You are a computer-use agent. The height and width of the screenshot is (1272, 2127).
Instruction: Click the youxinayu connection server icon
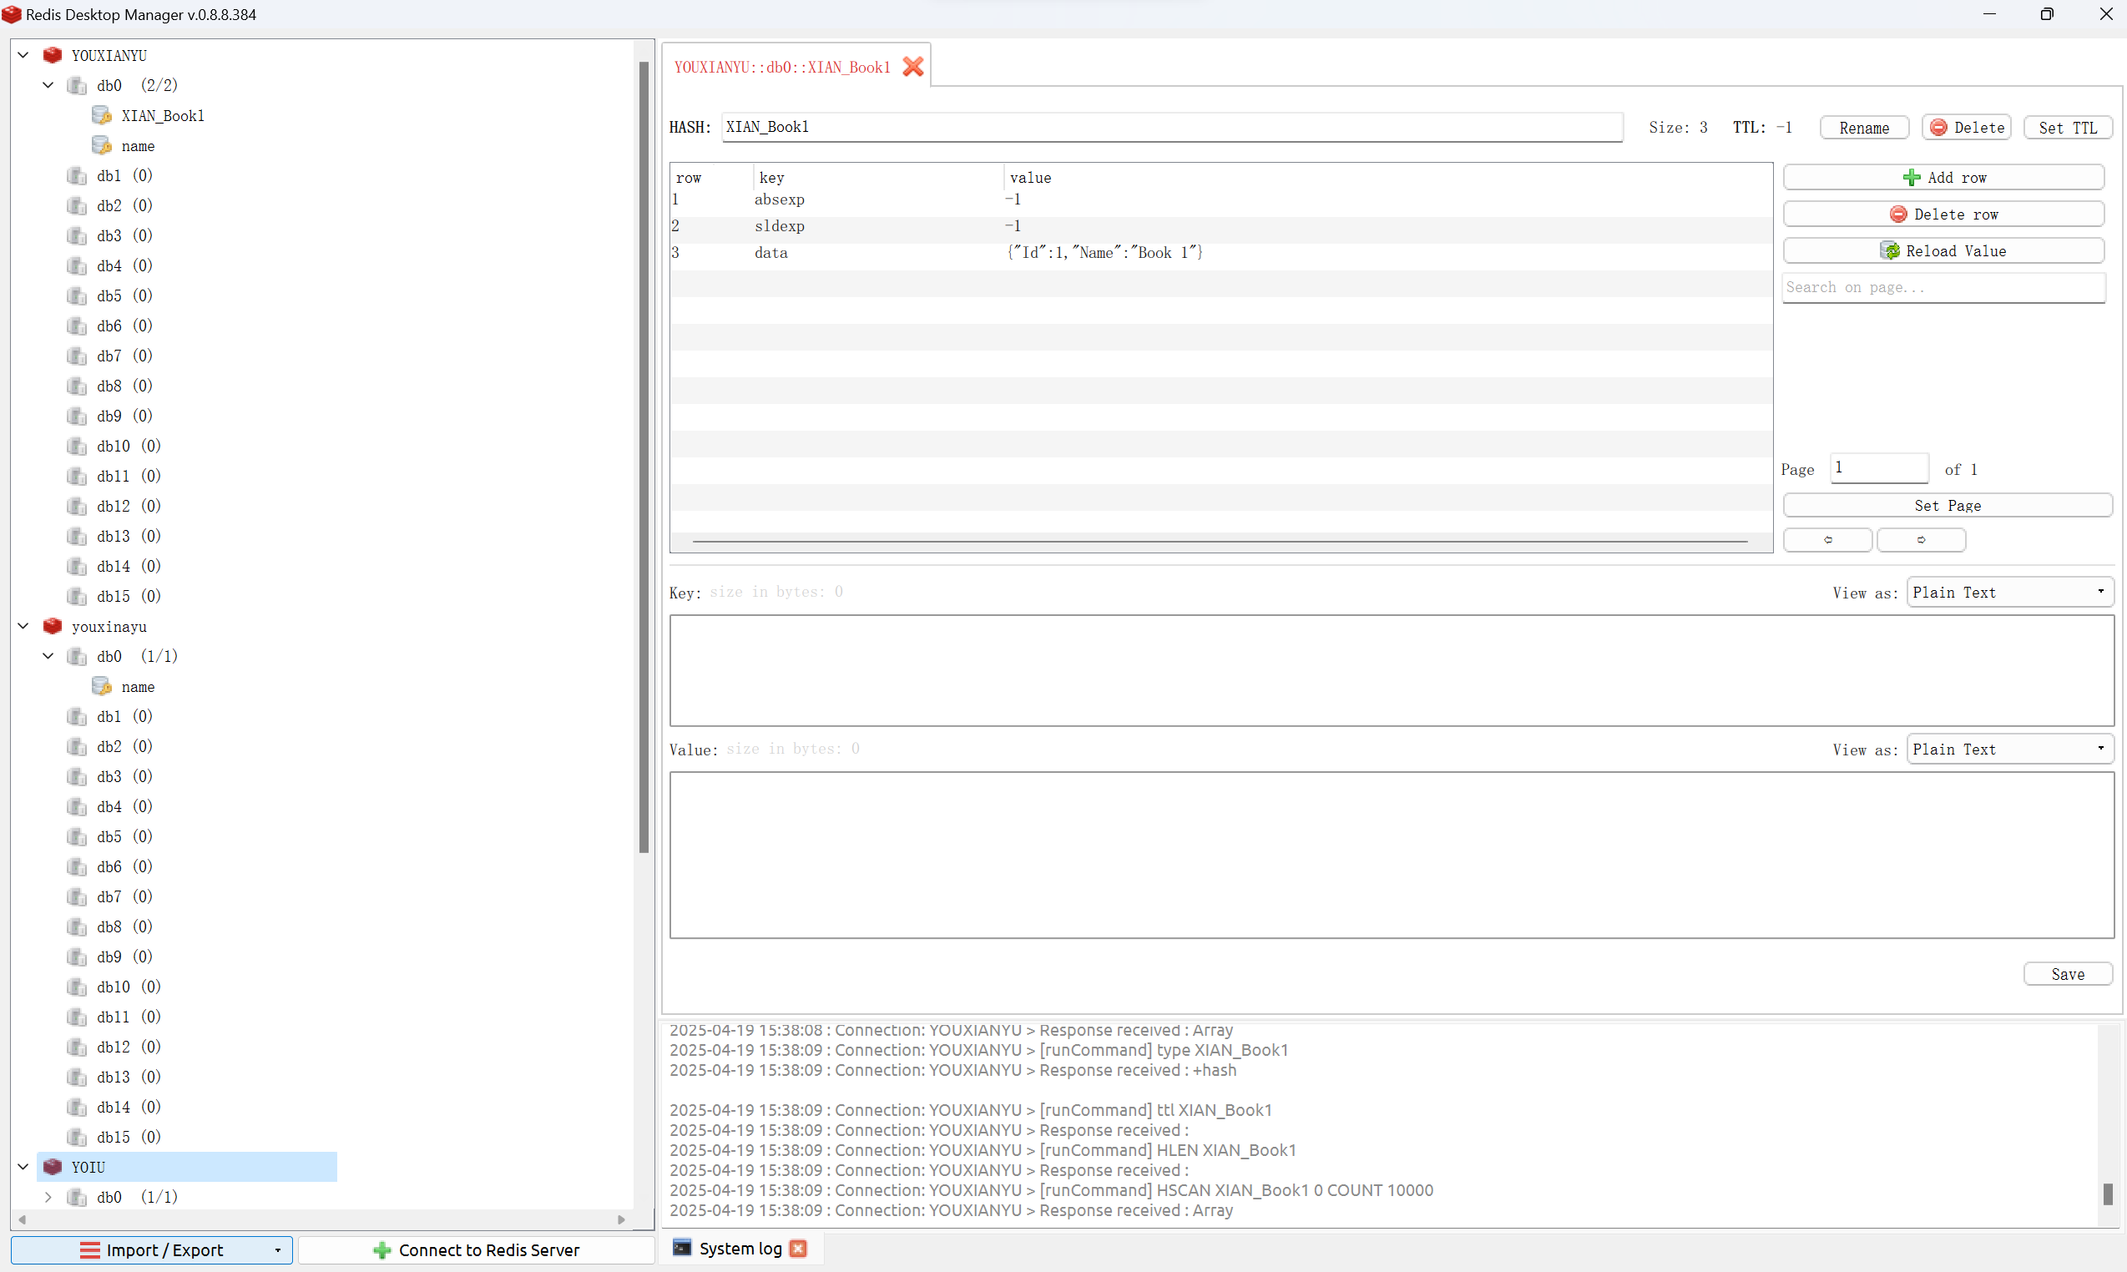tap(53, 626)
